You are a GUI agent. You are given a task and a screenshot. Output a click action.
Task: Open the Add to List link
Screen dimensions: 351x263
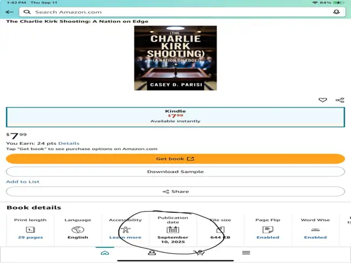(x=23, y=182)
